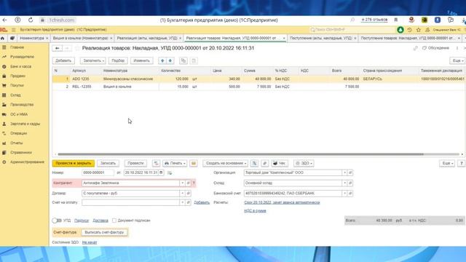The height and width of the screenshot is (262, 466).
Task: Select the Вишня в коньяке table row
Action: click(258, 87)
